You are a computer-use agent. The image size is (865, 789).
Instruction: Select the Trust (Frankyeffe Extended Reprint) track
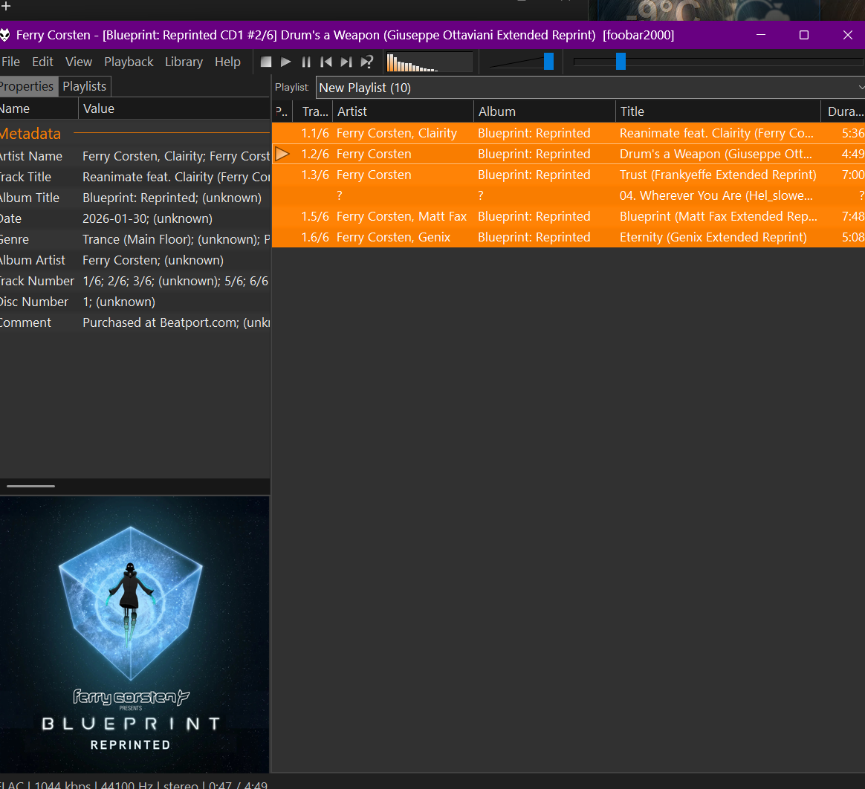click(x=568, y=175)
